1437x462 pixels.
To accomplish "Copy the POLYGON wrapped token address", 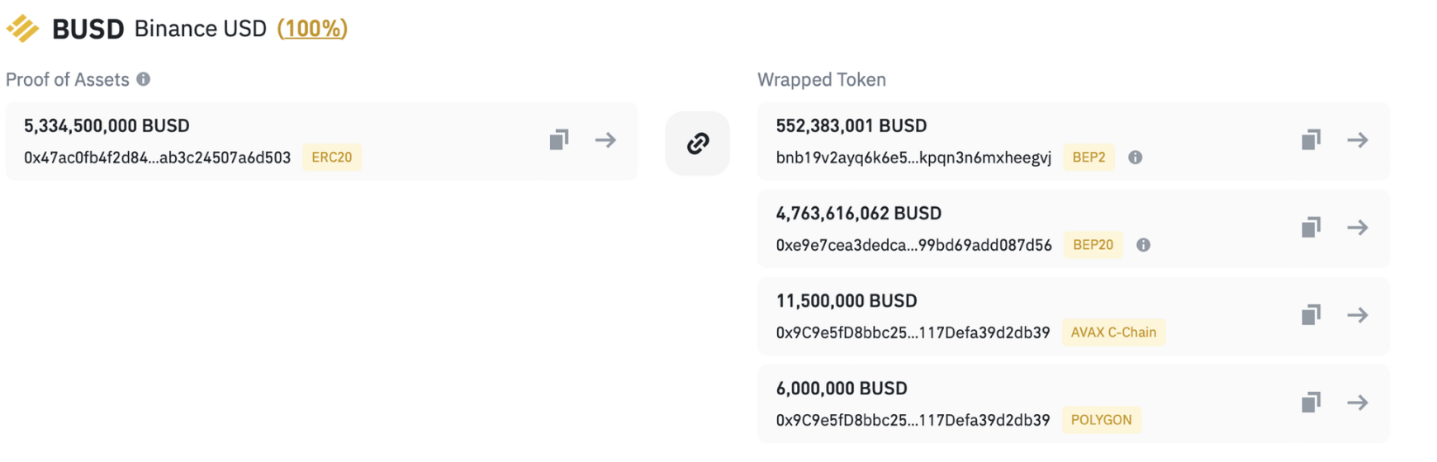I will (1311, 402).
